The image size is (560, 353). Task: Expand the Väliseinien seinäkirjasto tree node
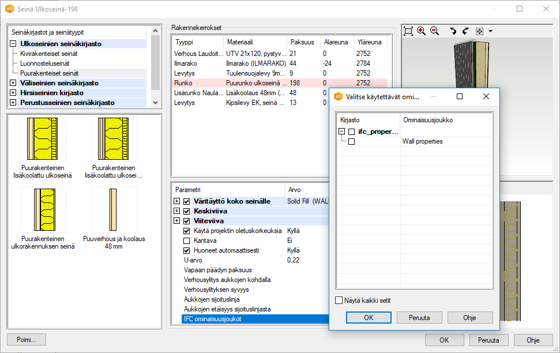pos(13,83)
